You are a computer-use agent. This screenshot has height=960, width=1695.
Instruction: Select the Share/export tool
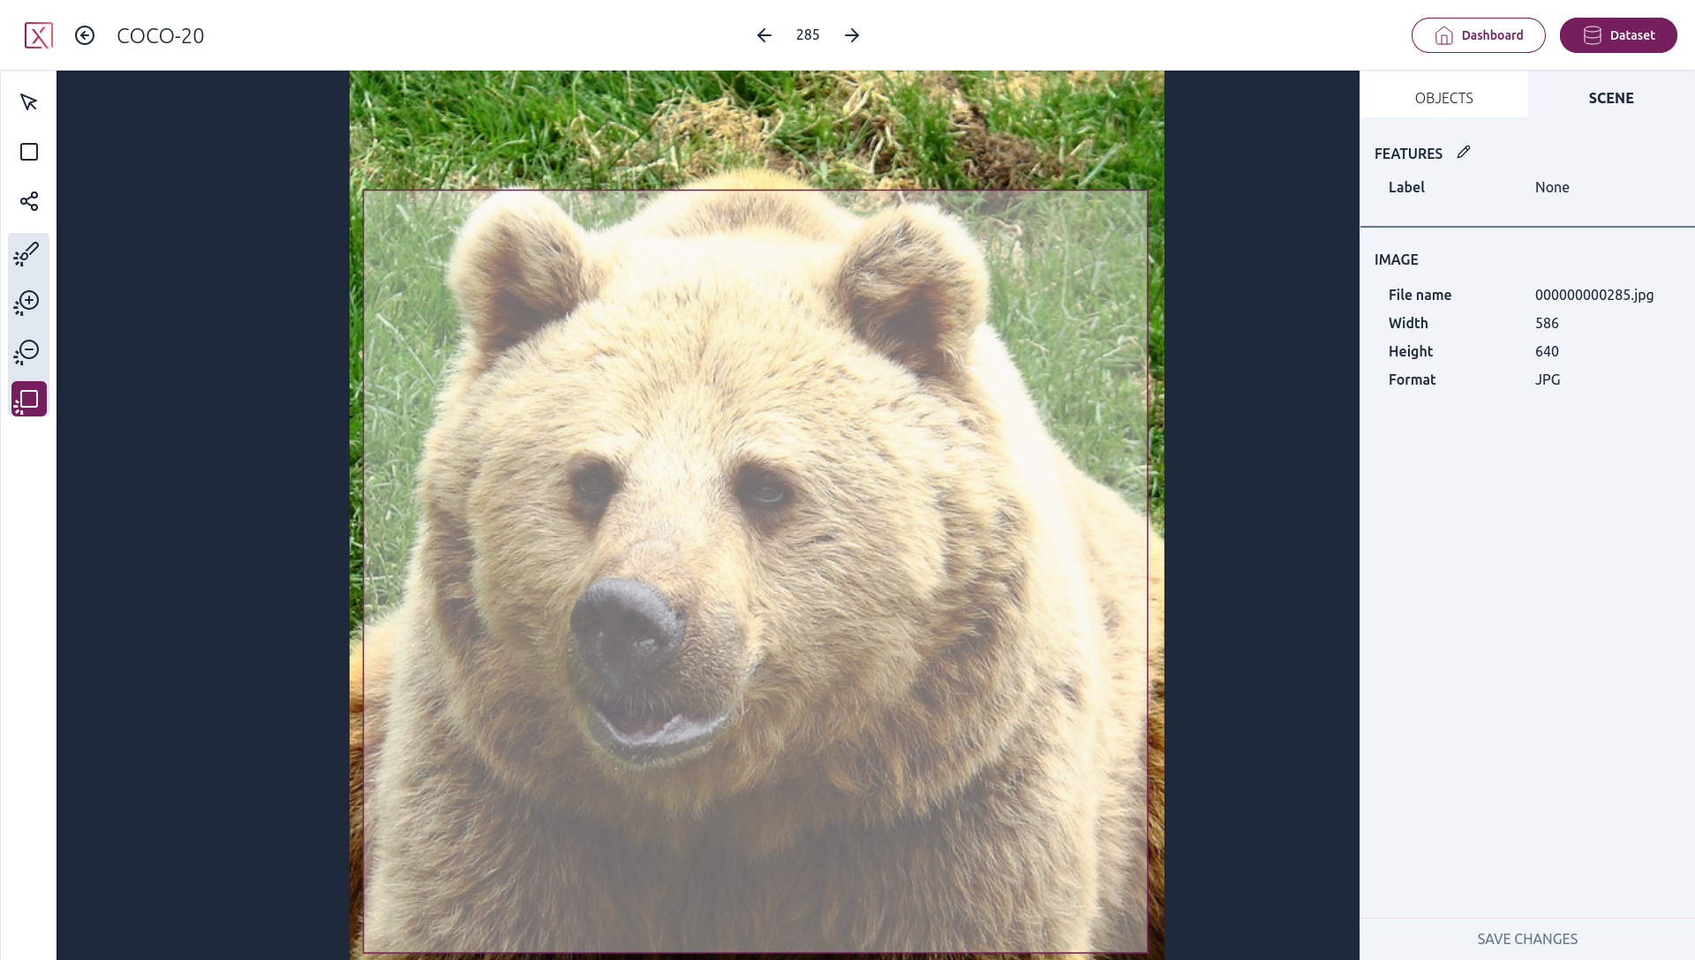coord(29,200)
